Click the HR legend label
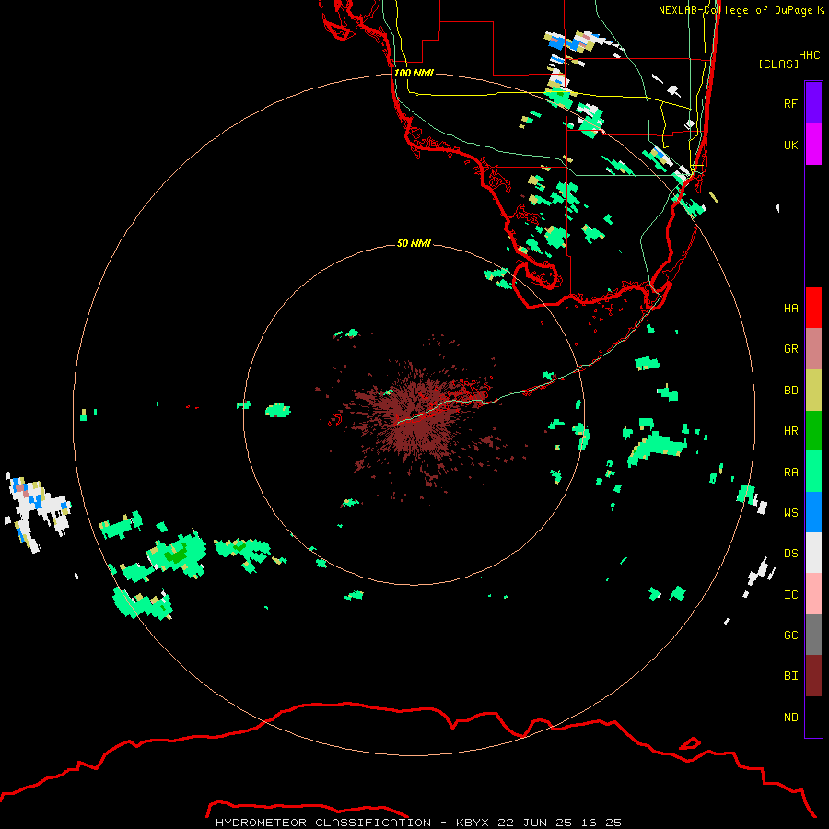Screen dimensions: 829x829 point(790,431)
